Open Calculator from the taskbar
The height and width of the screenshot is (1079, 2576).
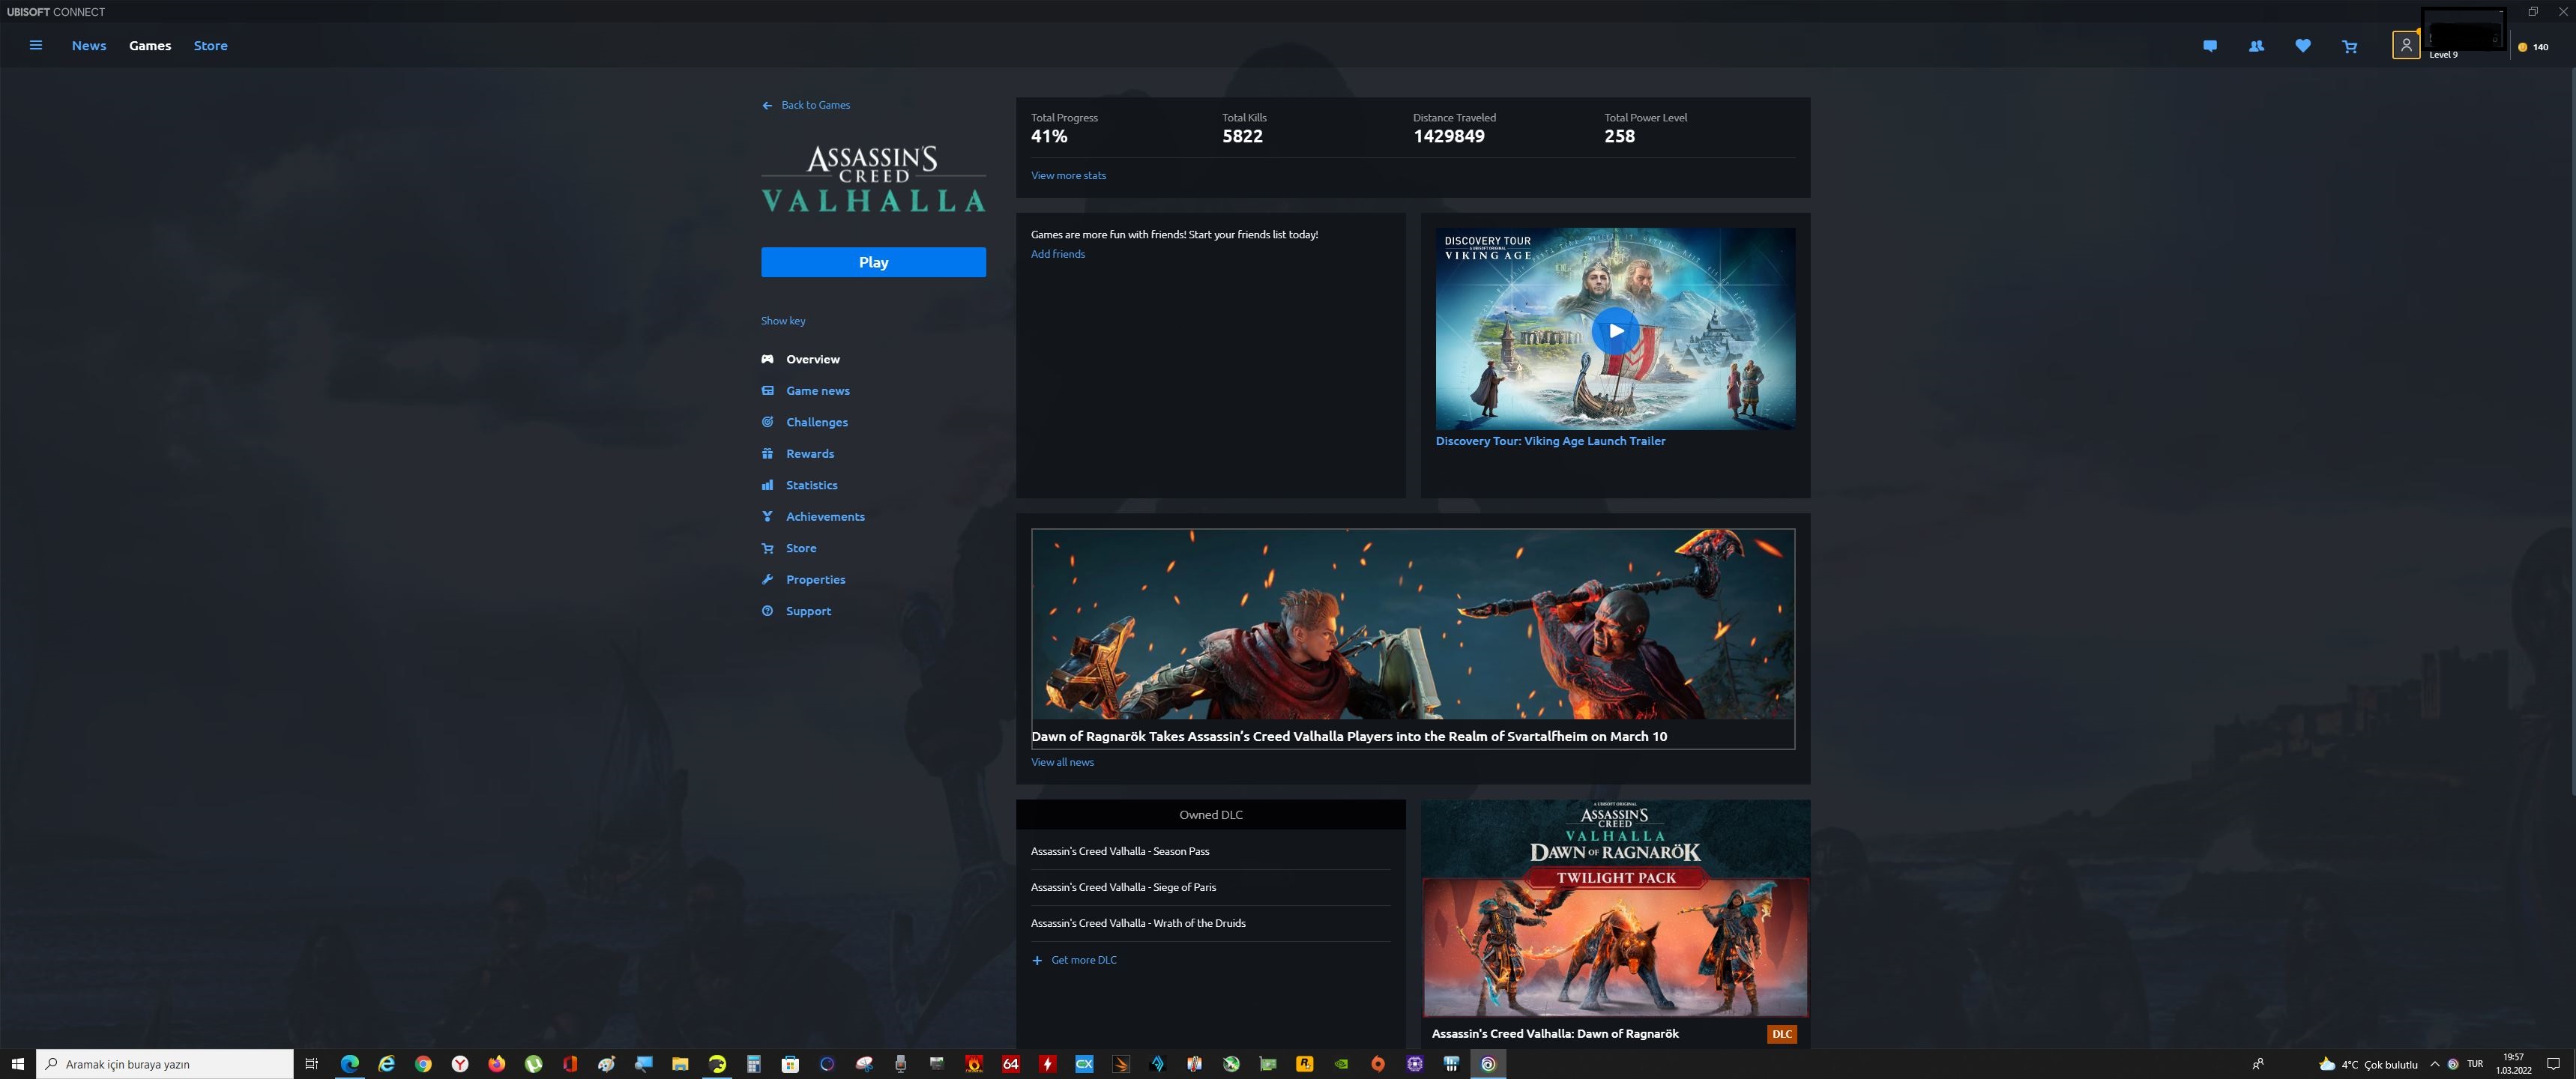tap(754, 1064)
